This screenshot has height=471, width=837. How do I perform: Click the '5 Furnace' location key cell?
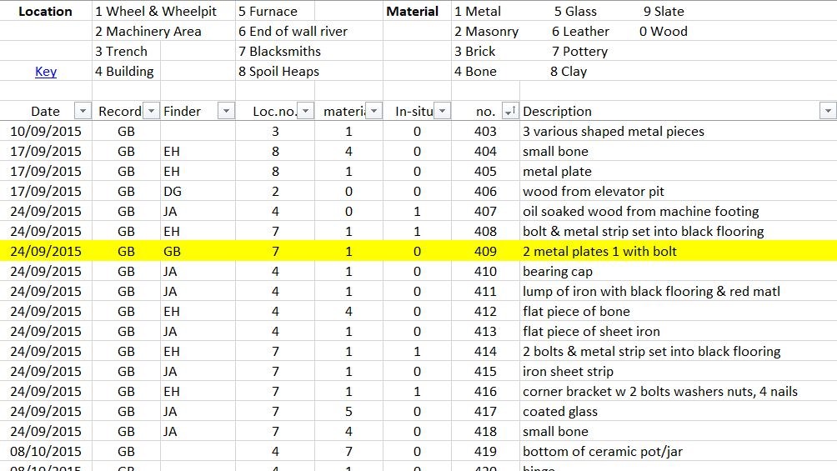[268, 12]
